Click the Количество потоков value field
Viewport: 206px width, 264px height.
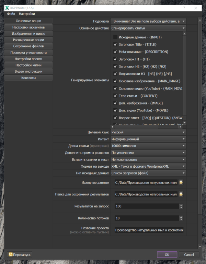[x=147, y=218]
